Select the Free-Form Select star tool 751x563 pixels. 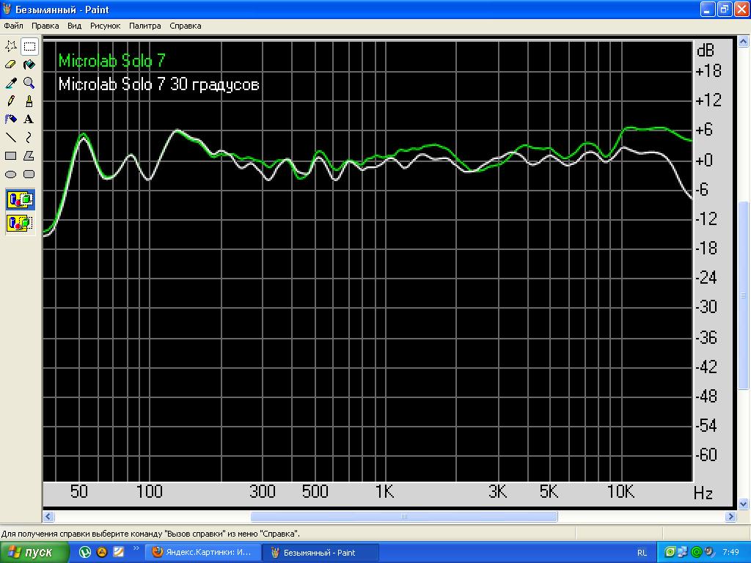click(x=10, y=46)
